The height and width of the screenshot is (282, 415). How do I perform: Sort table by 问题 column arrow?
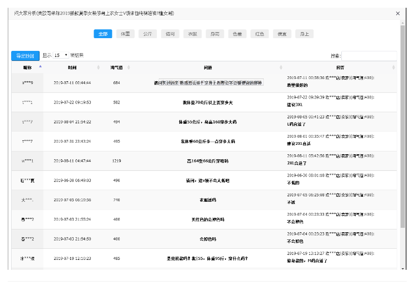(281, 67)
